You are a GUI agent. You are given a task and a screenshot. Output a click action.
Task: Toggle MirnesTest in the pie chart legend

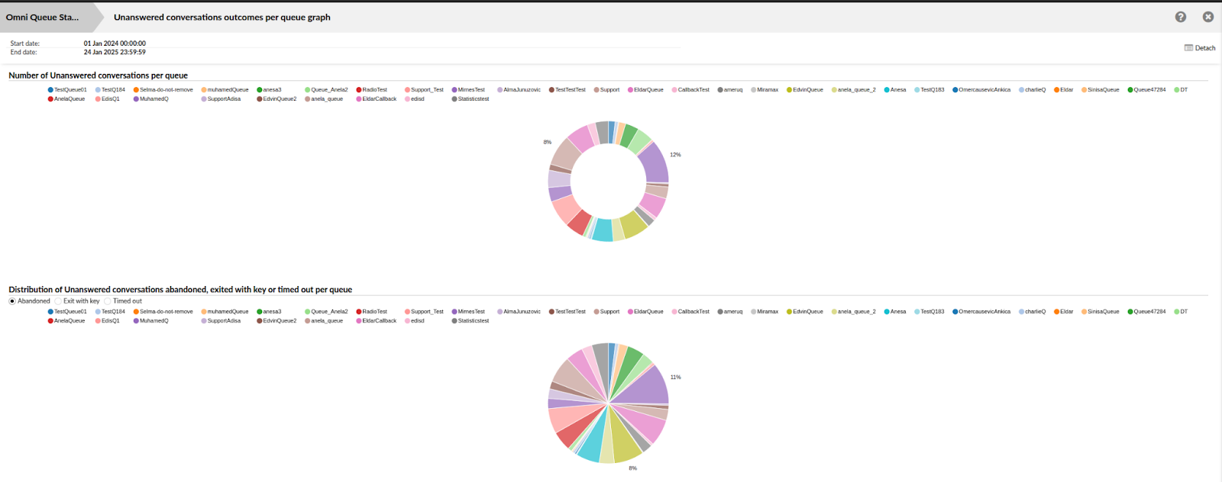point(468,312)
